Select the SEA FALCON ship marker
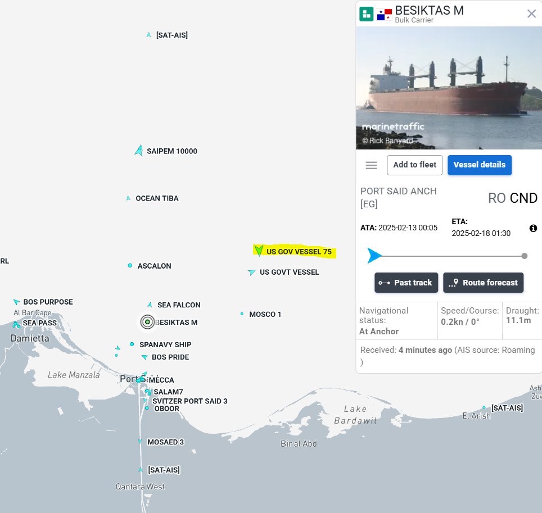 tap(150, 305)
